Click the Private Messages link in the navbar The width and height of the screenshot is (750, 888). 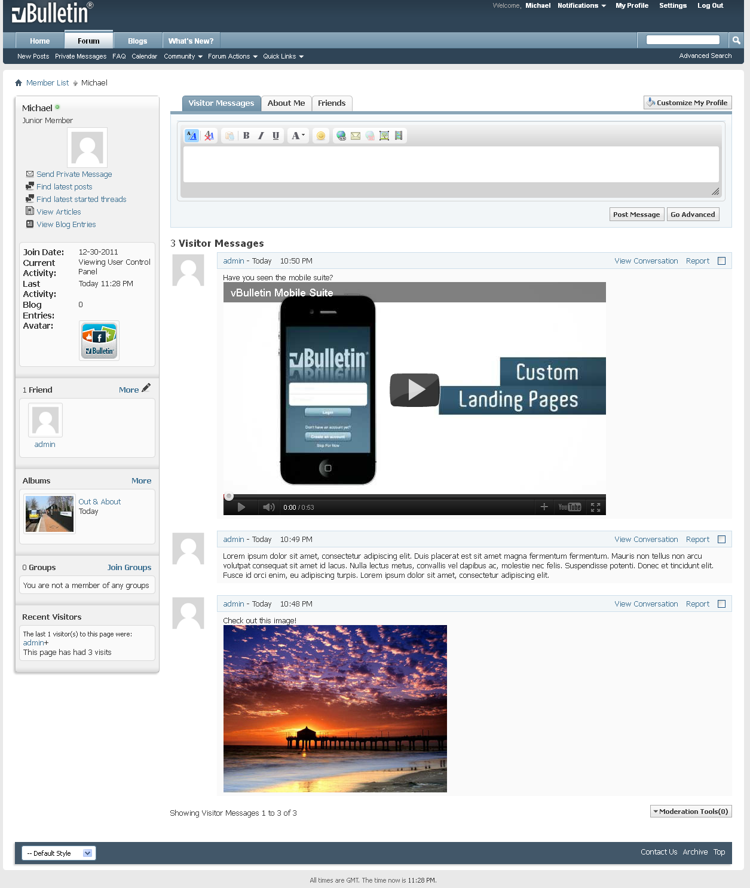81,56
